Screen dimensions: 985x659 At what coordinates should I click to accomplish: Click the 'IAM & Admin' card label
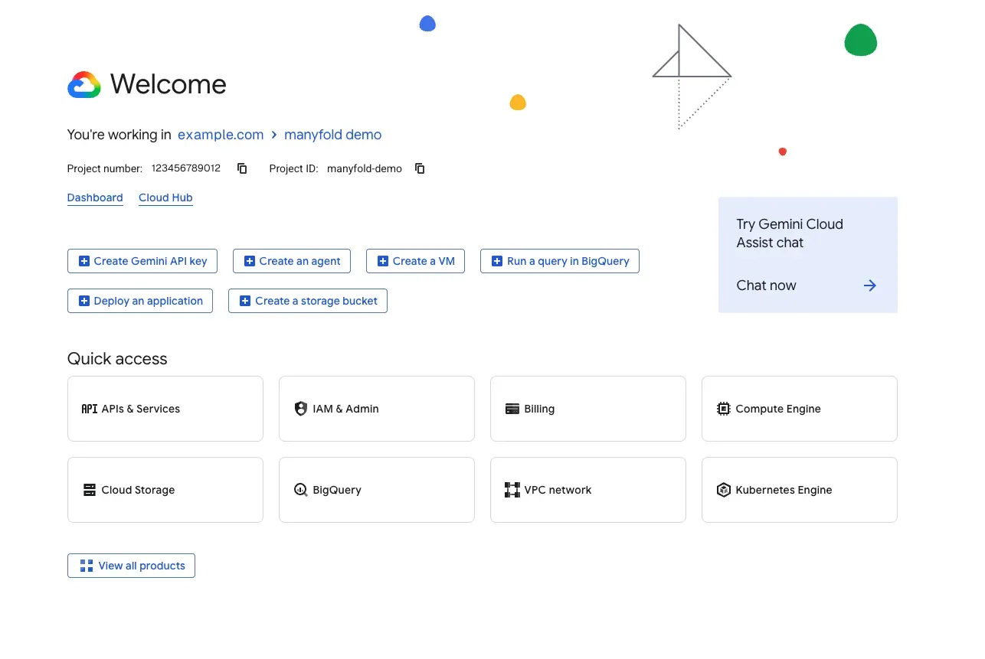point(346,409)
